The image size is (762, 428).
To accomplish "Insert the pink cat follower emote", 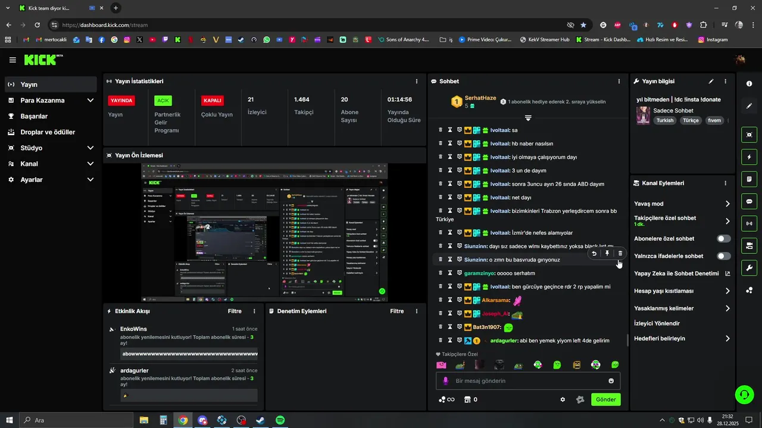I will (441, 365).
